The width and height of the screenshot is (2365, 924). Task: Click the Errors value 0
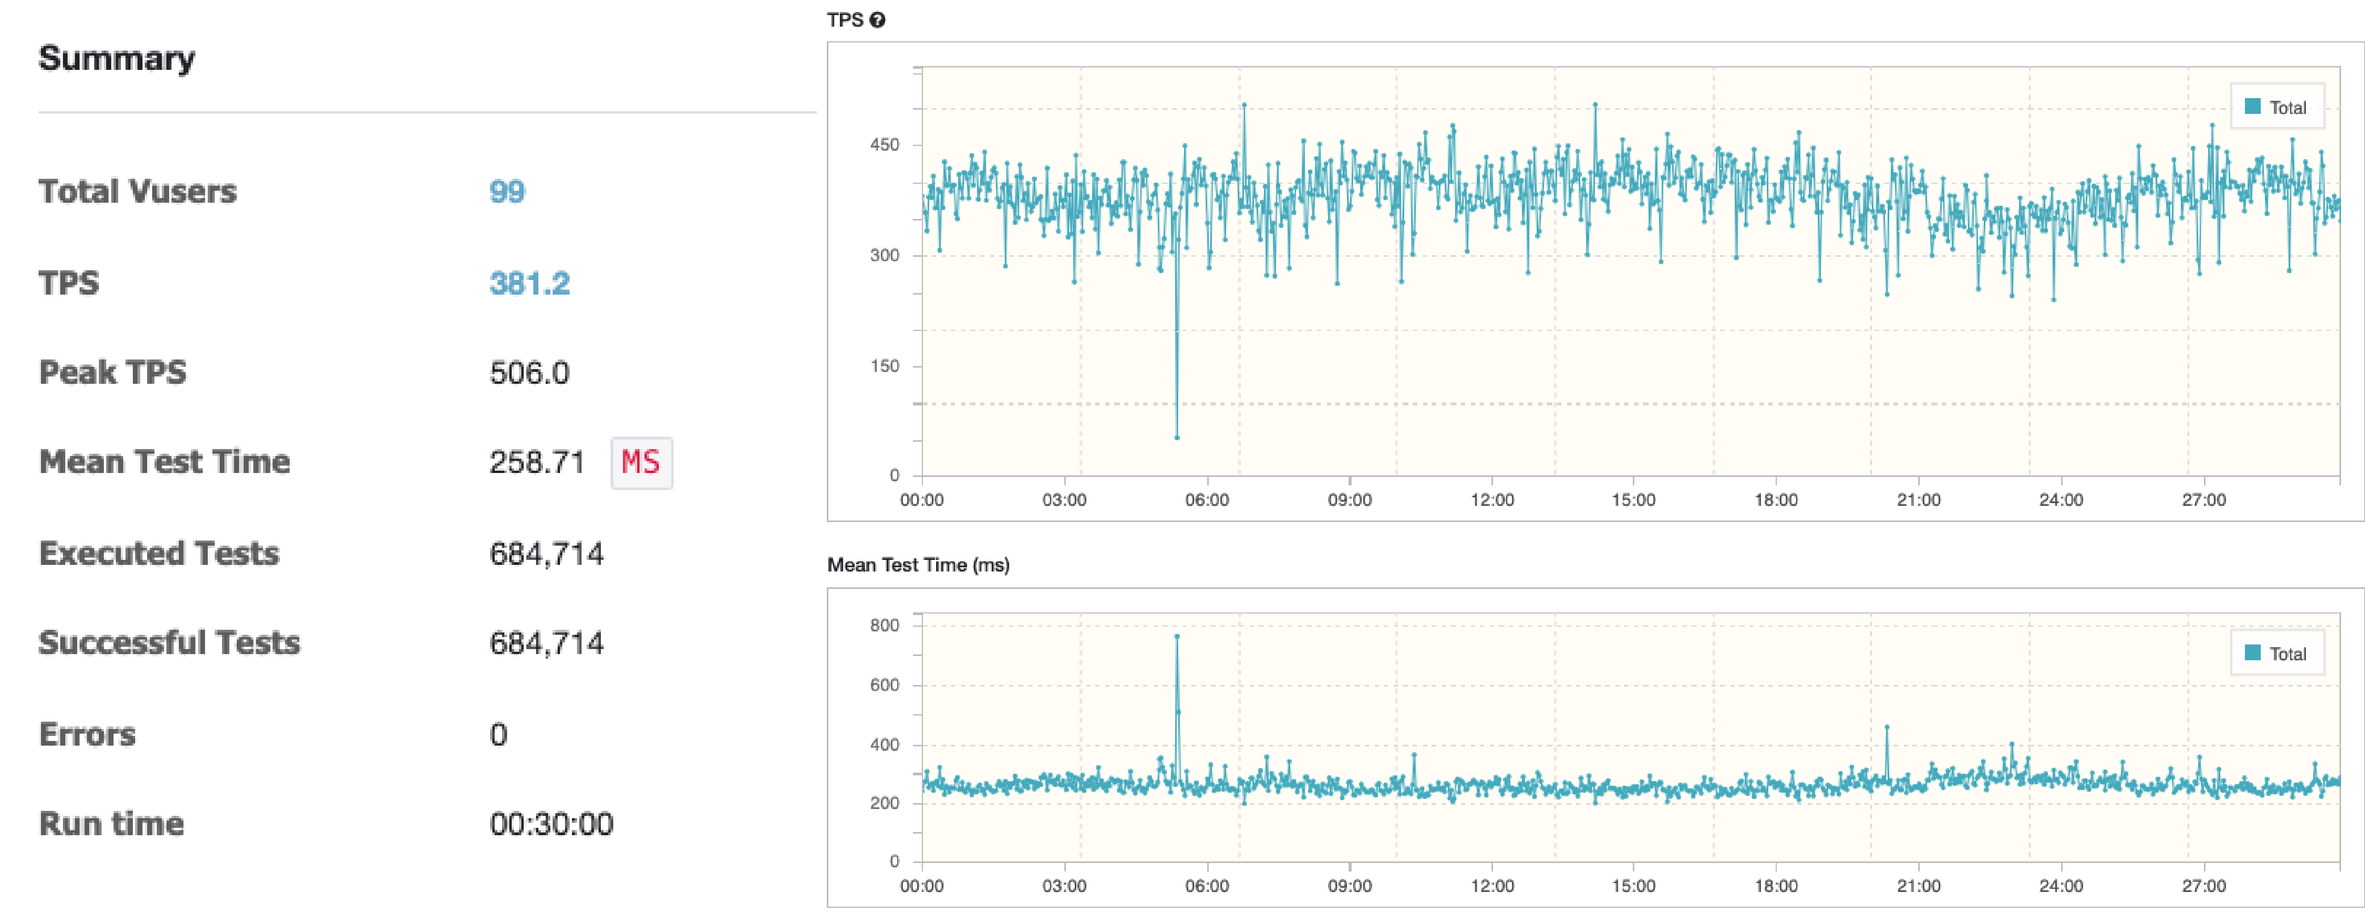point(499,735)
